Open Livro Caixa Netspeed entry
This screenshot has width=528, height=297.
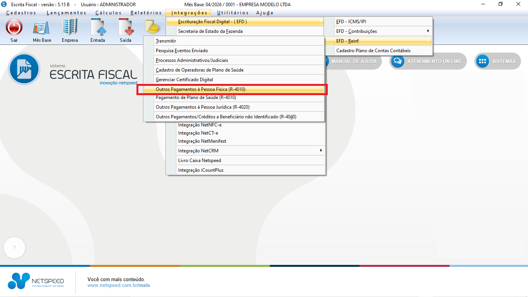(199, 160)
